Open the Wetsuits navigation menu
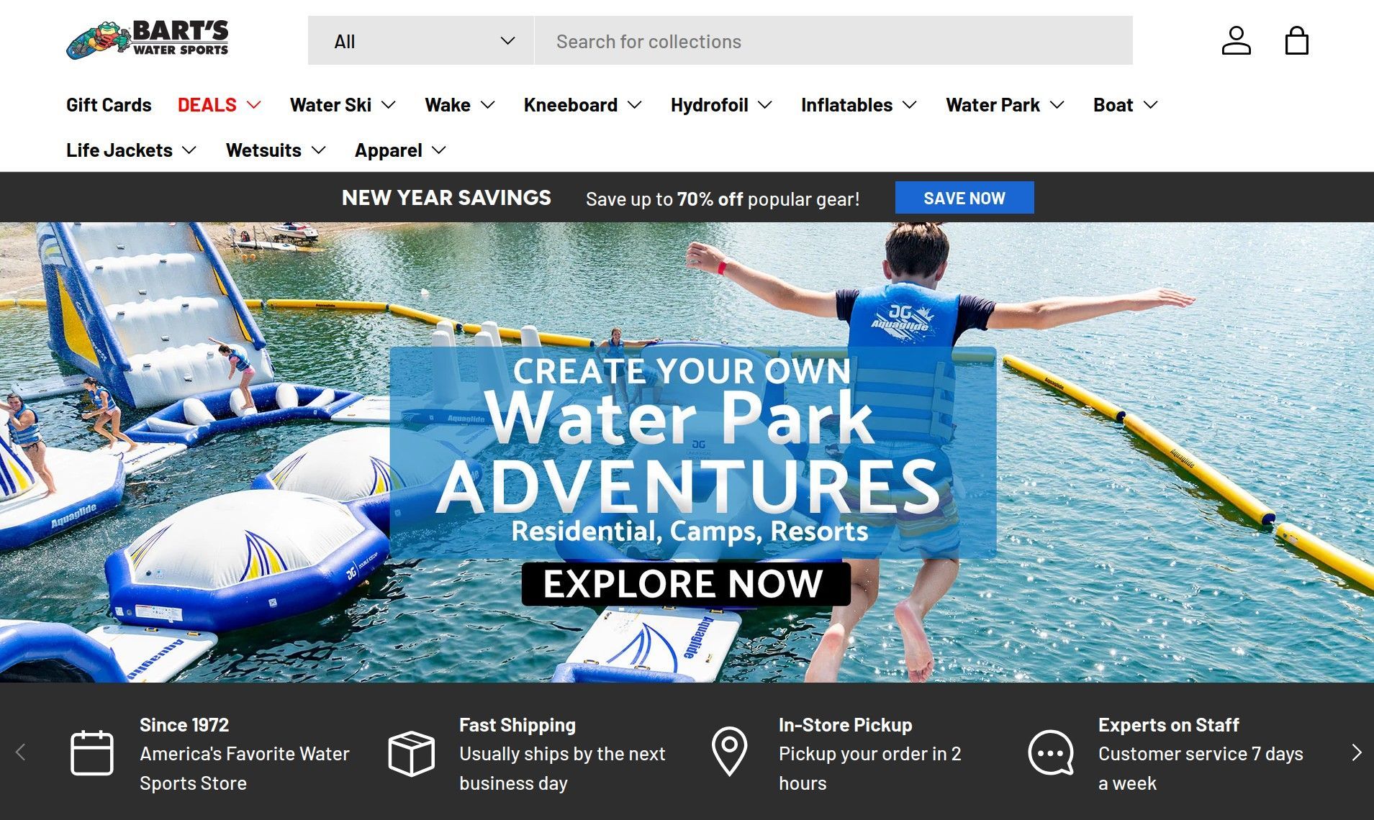The height and width of the screenshot is (820, 1374). click(276, 150)
